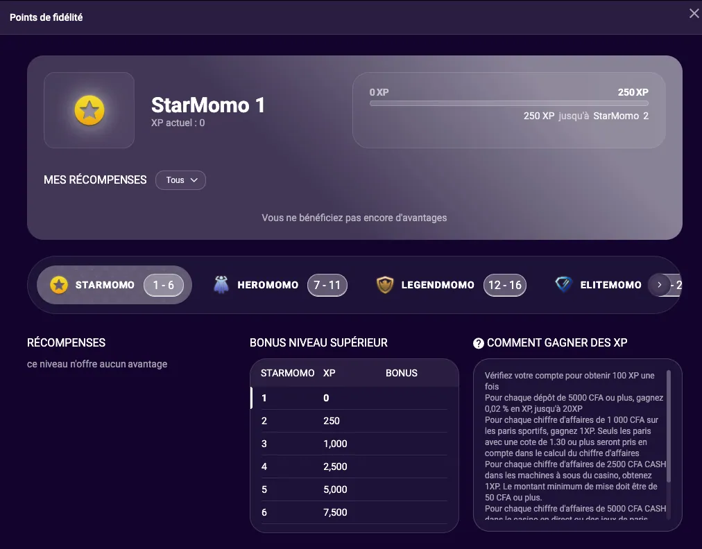Click the Points de fidélité title

[46, 17]
